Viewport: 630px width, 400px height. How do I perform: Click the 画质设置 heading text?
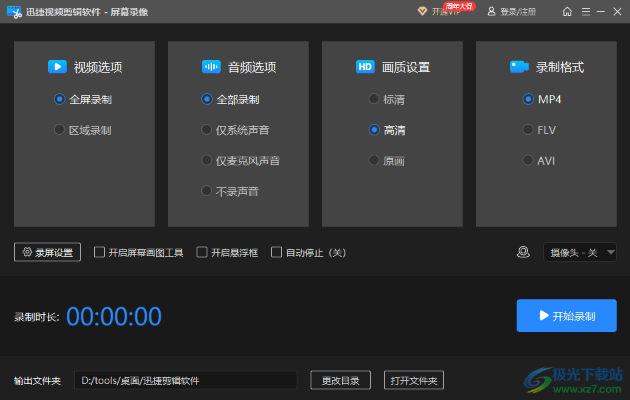(x=406, y=67)
